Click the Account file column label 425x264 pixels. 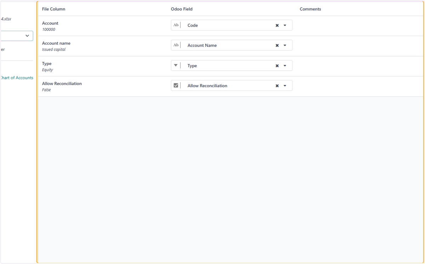point(50,23)
